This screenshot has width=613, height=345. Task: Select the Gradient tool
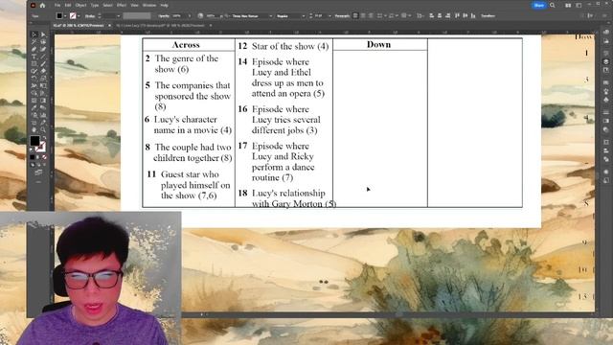pos(43,100)
